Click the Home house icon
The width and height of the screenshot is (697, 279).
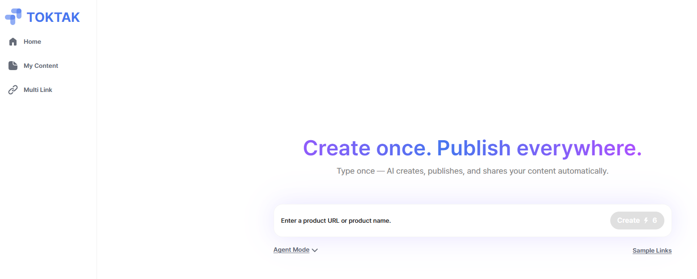pyautogui.click(x=13, y=42)
